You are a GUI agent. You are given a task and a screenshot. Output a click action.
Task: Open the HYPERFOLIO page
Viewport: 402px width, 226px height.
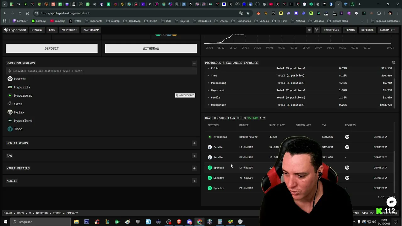pyautogui.click(x=331, y=30)
